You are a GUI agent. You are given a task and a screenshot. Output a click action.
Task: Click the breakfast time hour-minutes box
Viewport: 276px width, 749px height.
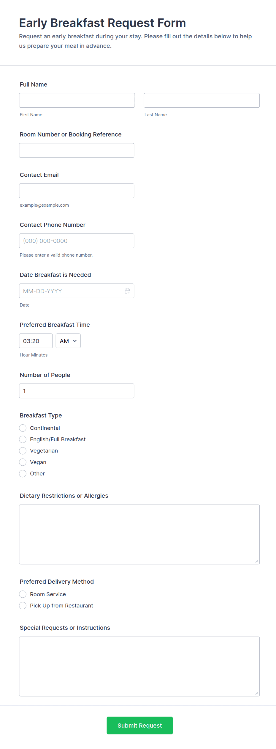coord(36,341)
